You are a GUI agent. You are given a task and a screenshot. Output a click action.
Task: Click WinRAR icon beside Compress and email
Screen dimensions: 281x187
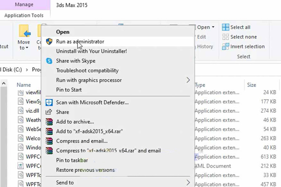click(49, 141)
